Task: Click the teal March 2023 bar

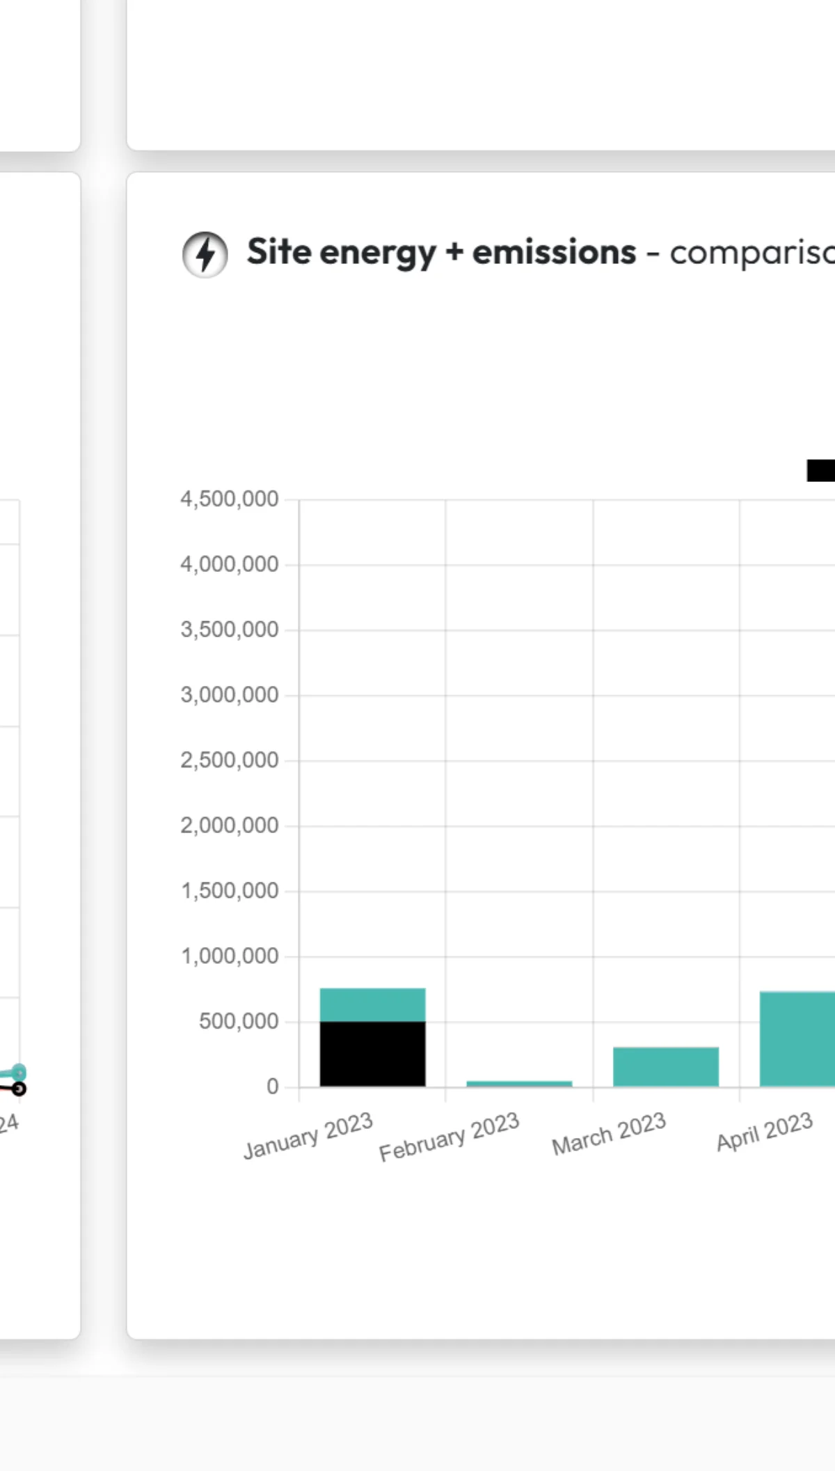Action: pyautogui.click(x=665, y=1066)
